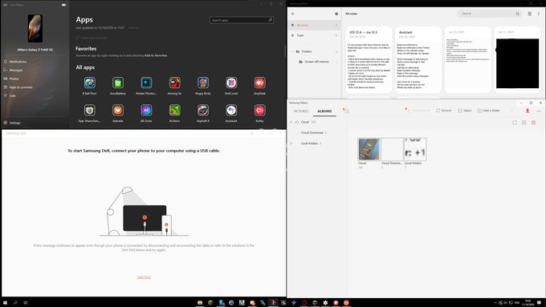546x307 pixels.
Task: Open the Samsung Gallery account profile icon
Action: tap(528, 111)
